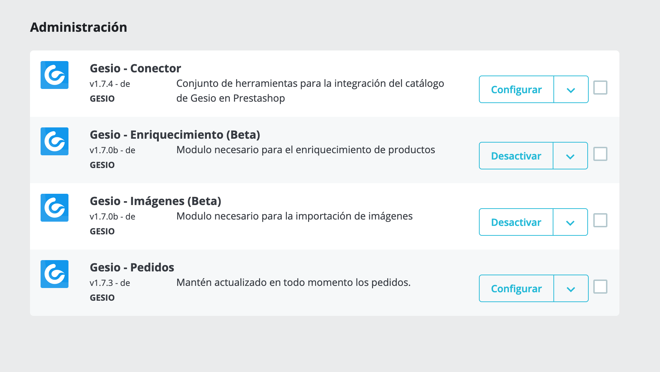Screen dimensions: 660x372
Task: Expand the dropdown arrow next to Conector's Configurar
Action: (x=571, y=89)
